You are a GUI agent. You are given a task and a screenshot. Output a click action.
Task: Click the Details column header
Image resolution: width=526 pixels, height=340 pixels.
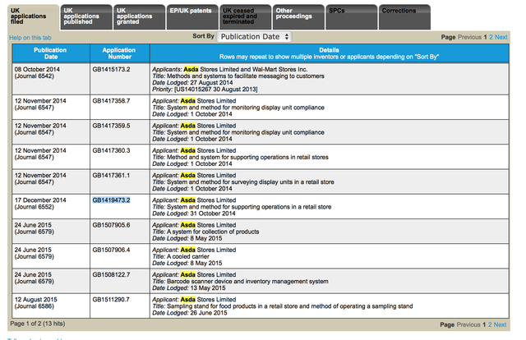click(x=329, y=53)
